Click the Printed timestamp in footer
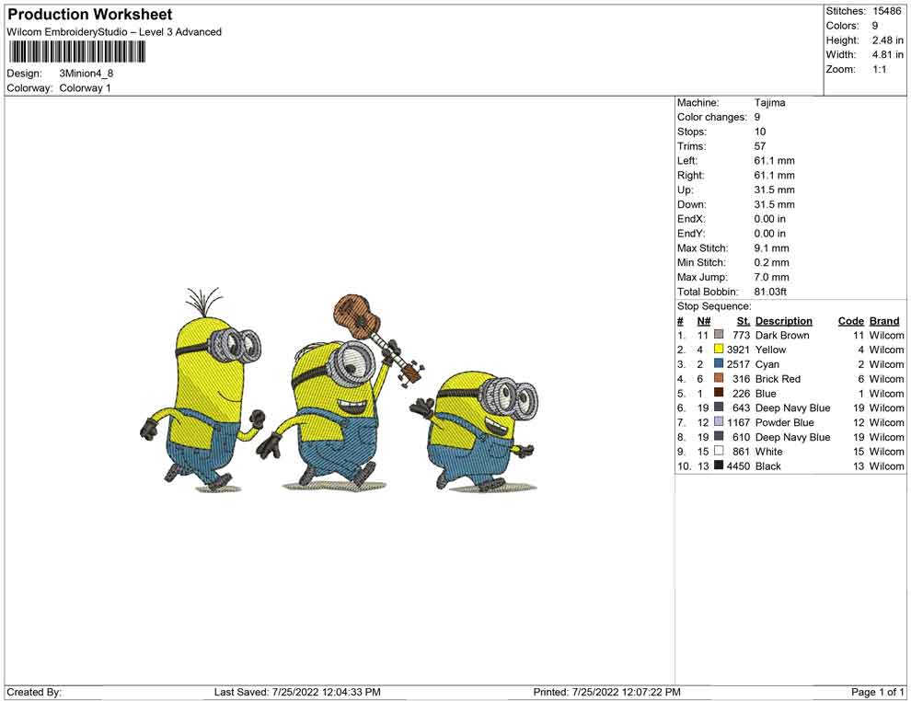Image resolution: width=911 pixels, height=701 pixels. pyautogui.click(x=606, y=692)
